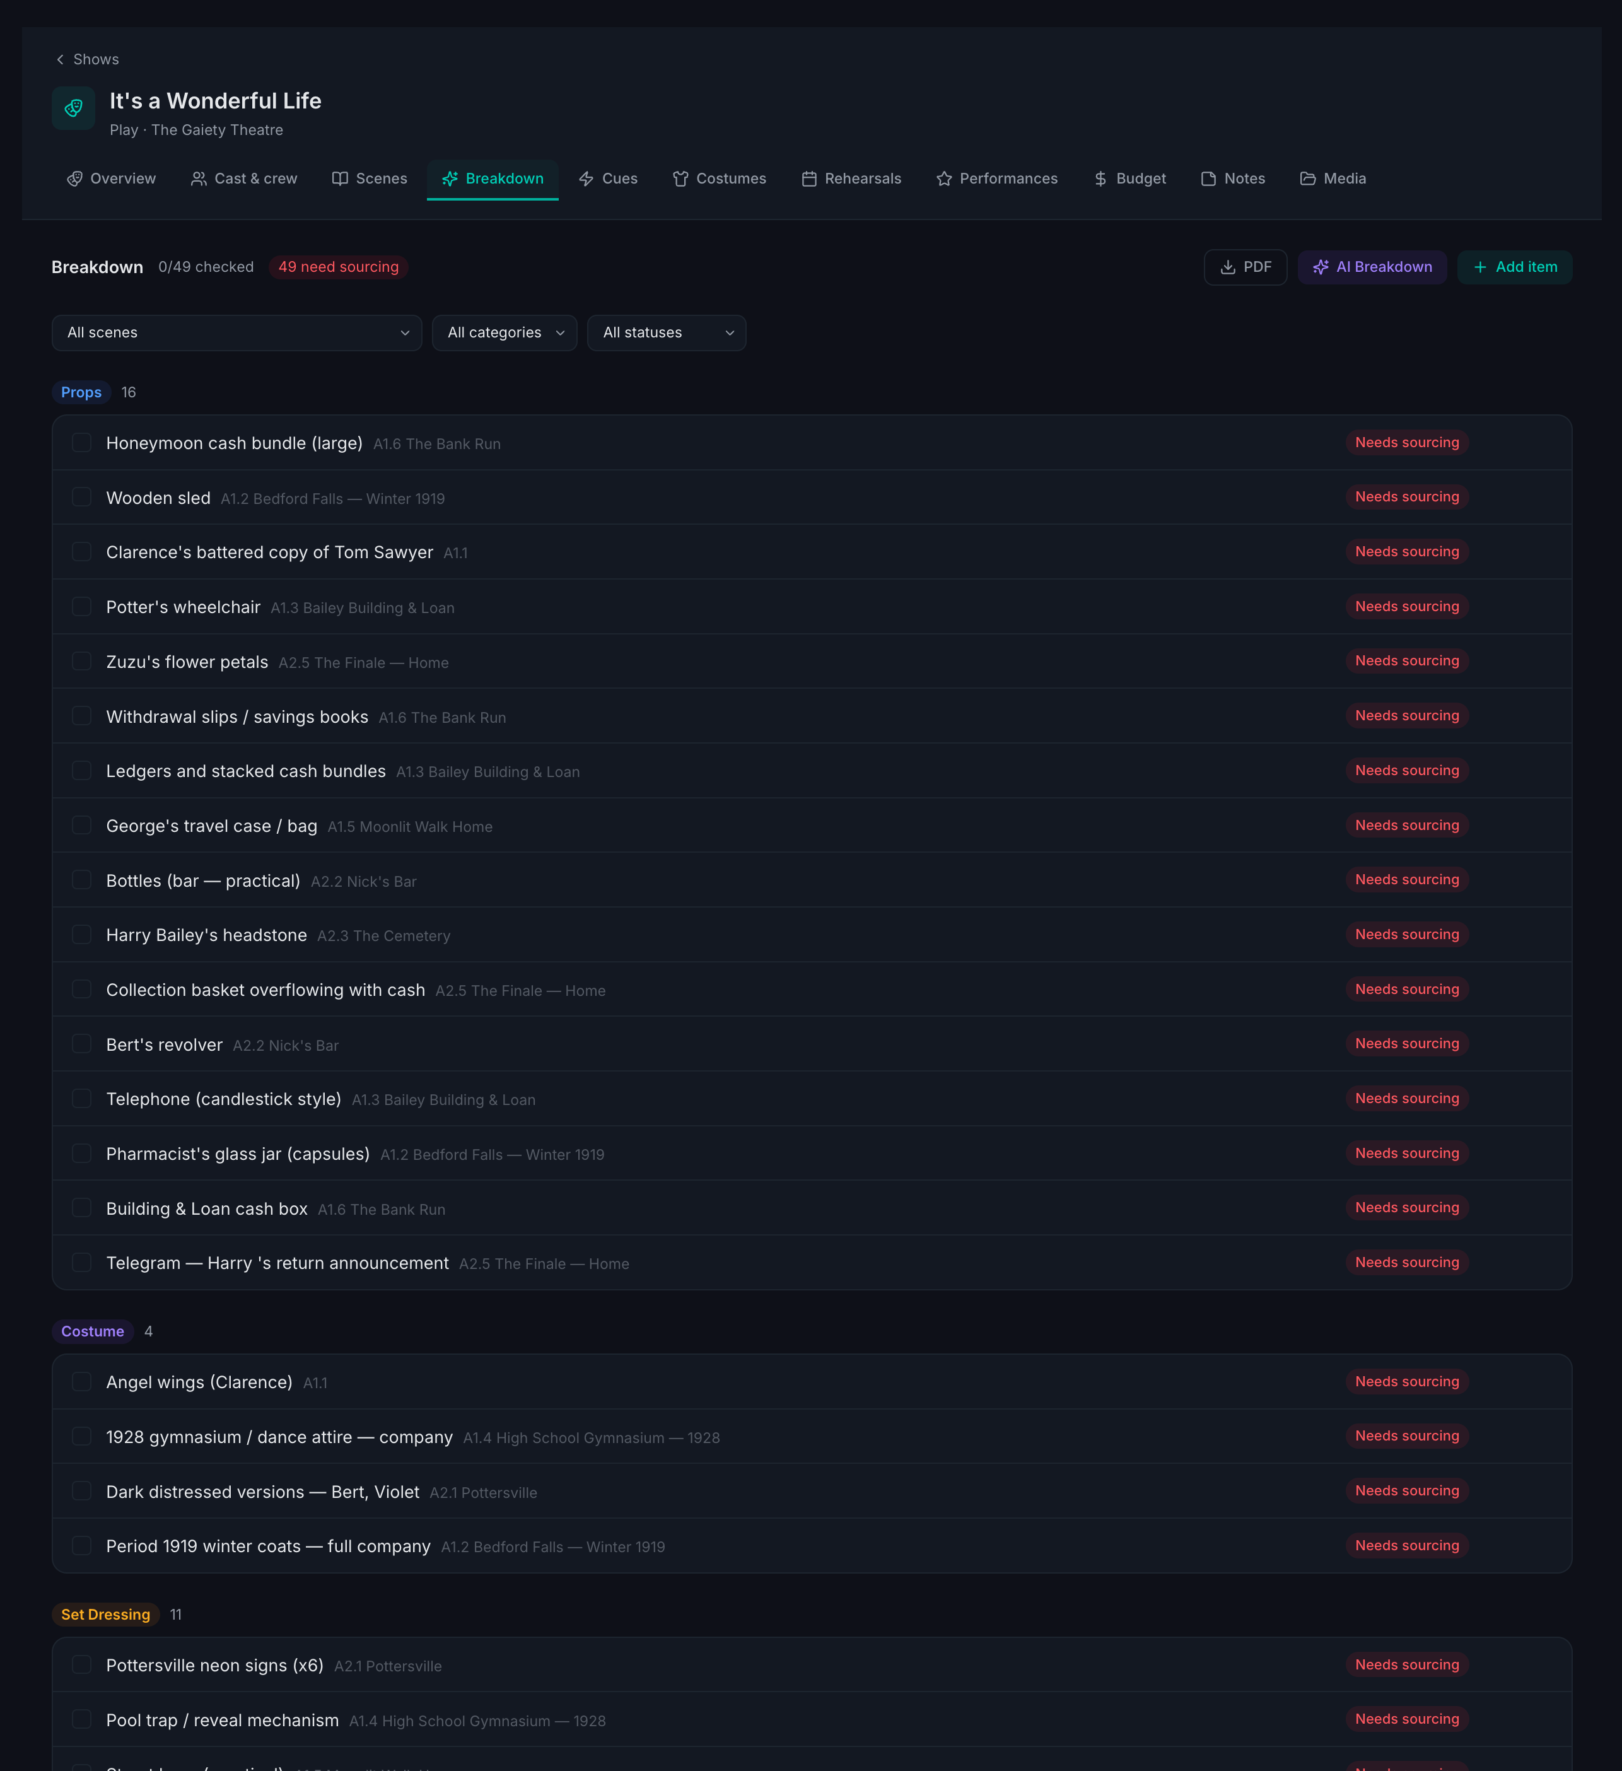
Task: Export breakdown with PDF button
Action: [1246, 267]
